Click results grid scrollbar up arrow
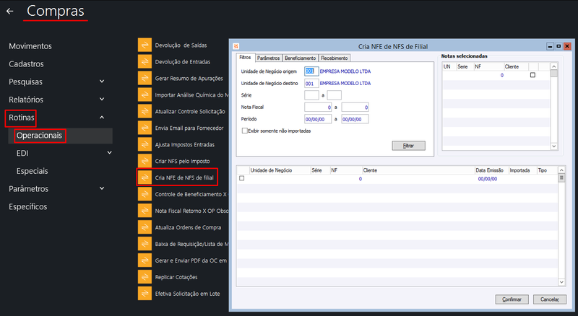Screen dimensions: 578x316 (561, 170)
